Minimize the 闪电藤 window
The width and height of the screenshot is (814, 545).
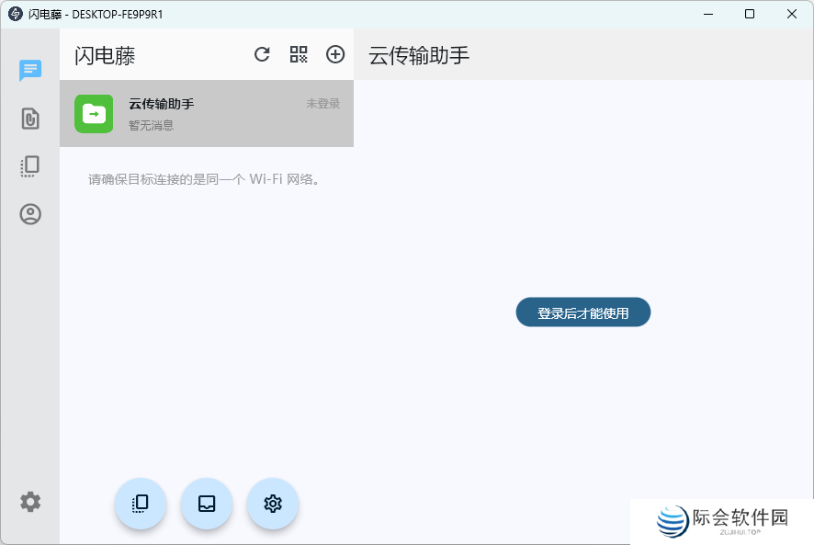708,14
